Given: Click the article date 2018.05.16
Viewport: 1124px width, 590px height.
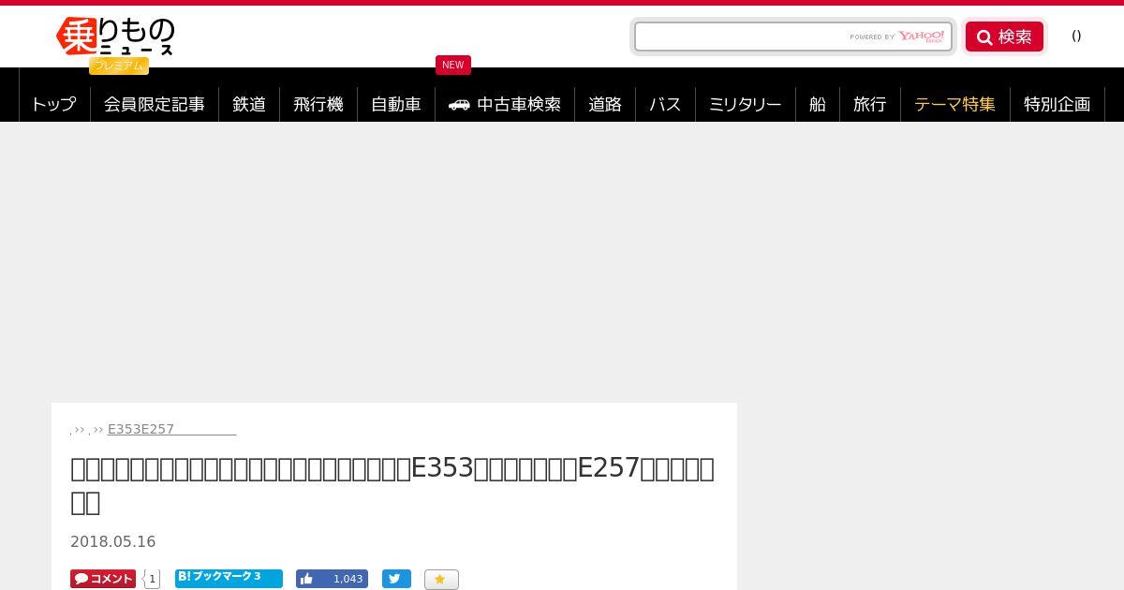Looking at the screenshot, I should (x=113, y=541).
